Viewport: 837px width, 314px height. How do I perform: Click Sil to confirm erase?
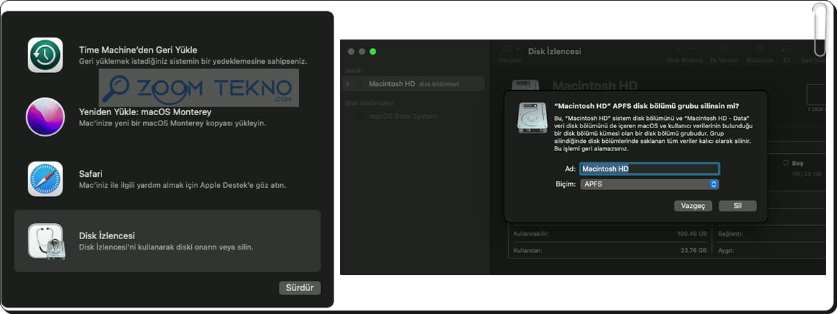pos(738,206)
